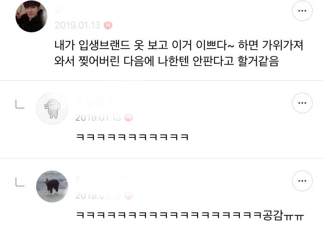Click the N badge beside the dog avatar's date
Viewport: 323px width, 230px height.
coord(129,195)
